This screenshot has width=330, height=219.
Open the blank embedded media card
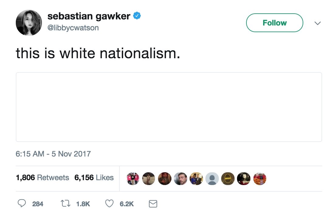169,107
